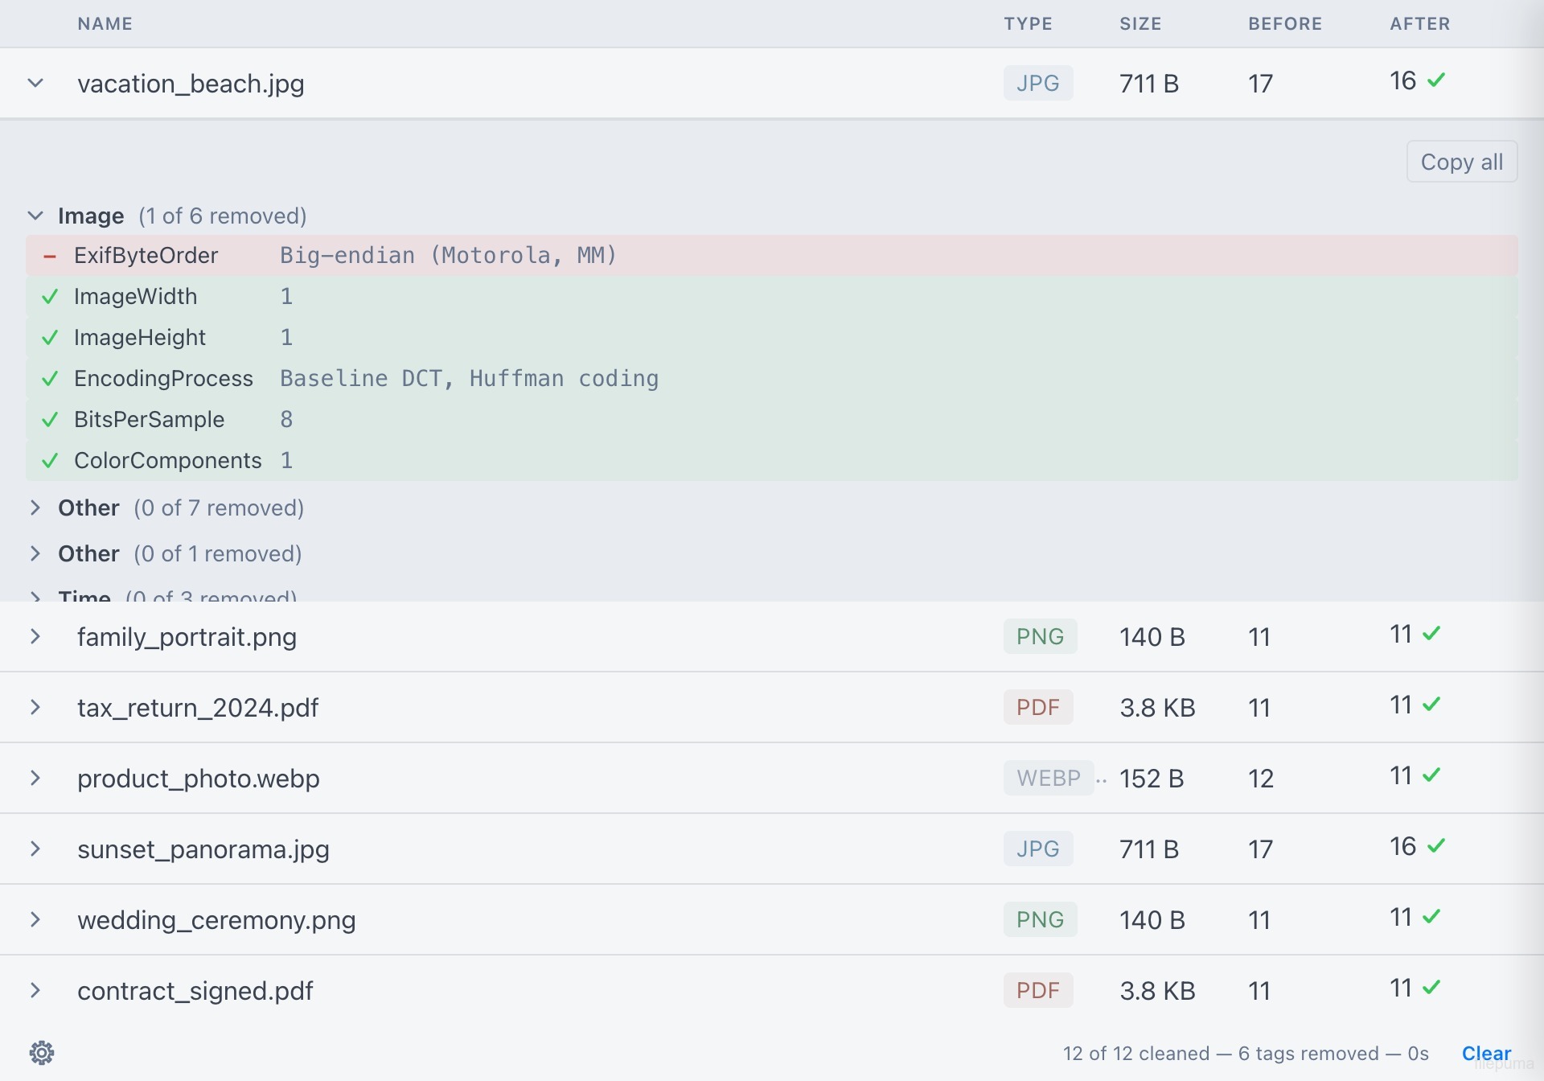Select the BitsPerSample tag row
Viewport: 1544px width, 1081px height.
[772, 420]
